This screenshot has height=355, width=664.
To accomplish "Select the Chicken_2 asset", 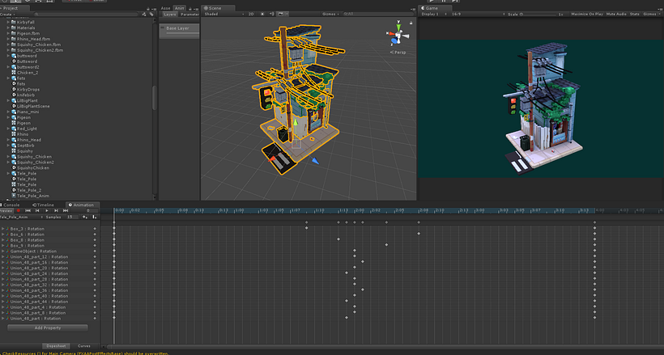I will (x=27, y=73).
